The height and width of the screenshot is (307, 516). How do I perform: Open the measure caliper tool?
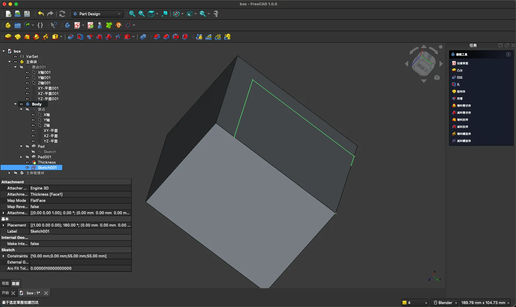coord(216,14)
